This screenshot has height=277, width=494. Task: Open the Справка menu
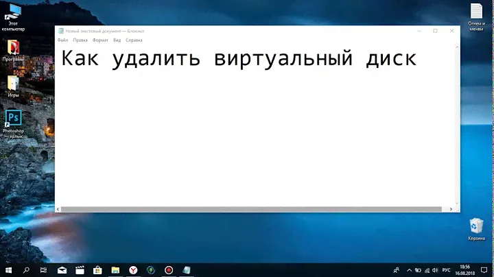tap(134, 40)
